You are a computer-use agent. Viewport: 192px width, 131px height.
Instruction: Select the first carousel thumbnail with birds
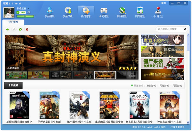pyautogui.click(x=16, y=75)
